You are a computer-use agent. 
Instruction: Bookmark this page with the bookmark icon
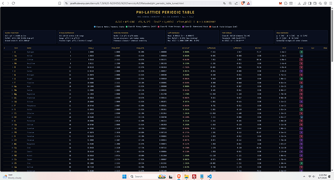point(60,3)
